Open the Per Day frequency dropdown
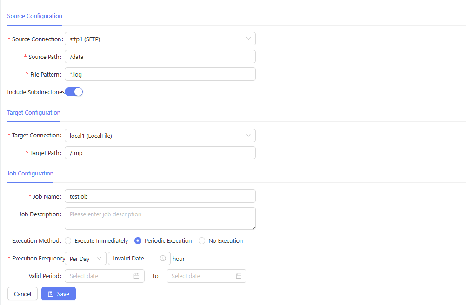Image resolution: width=473 pixels, height=305 pixels. click(x=86, y=259)
